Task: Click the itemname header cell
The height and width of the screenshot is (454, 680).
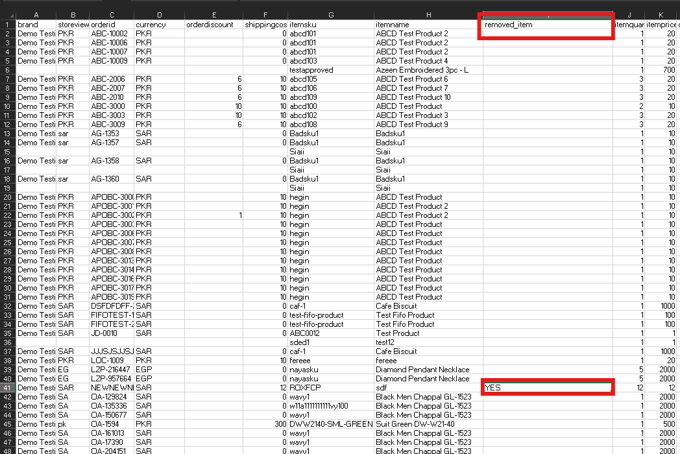Action: [428, 25]
